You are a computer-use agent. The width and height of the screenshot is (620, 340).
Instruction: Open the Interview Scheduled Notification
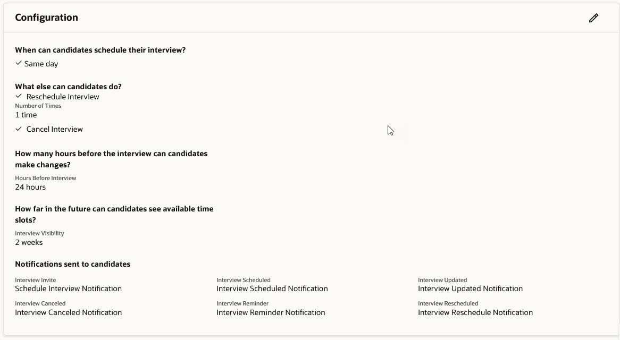pyautogui.click(x=272, y=288)
